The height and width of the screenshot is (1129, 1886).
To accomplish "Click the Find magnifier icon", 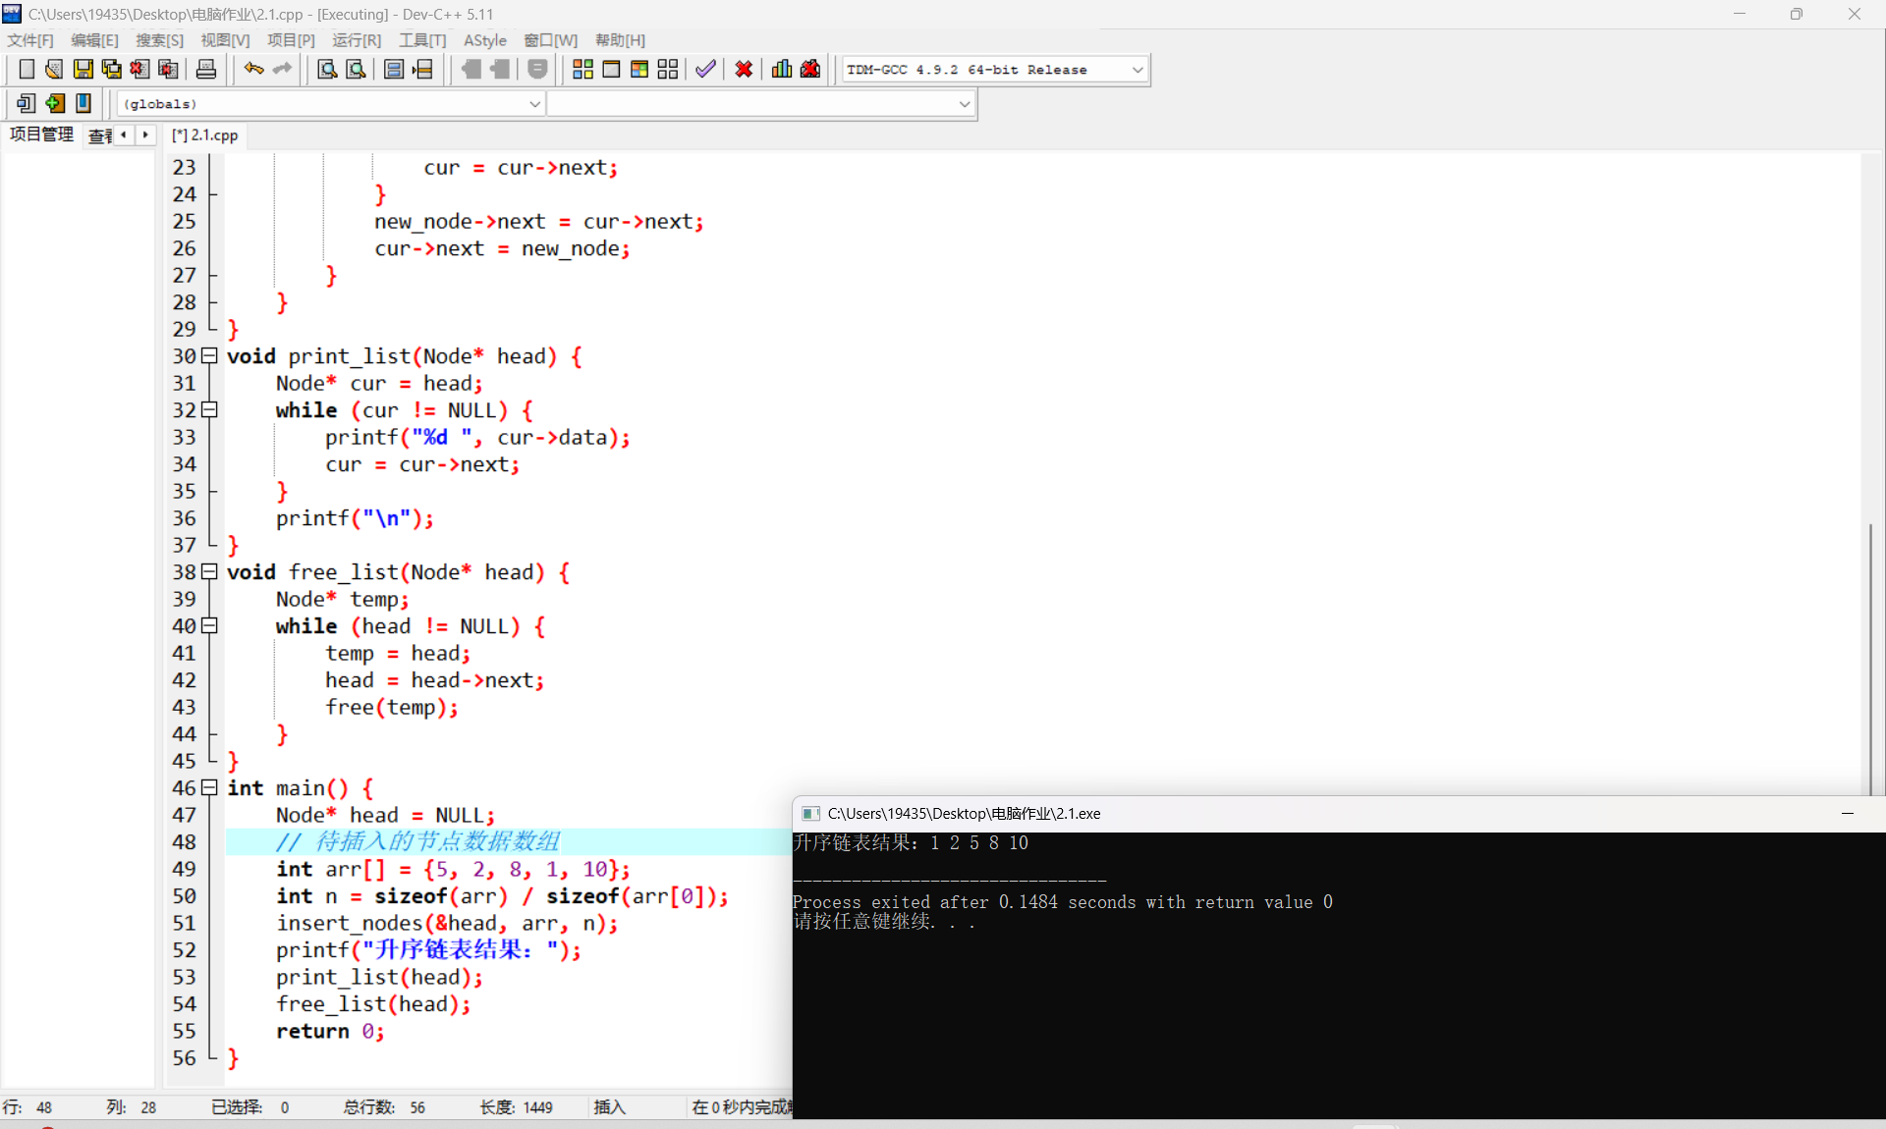I will click(327, 70).
